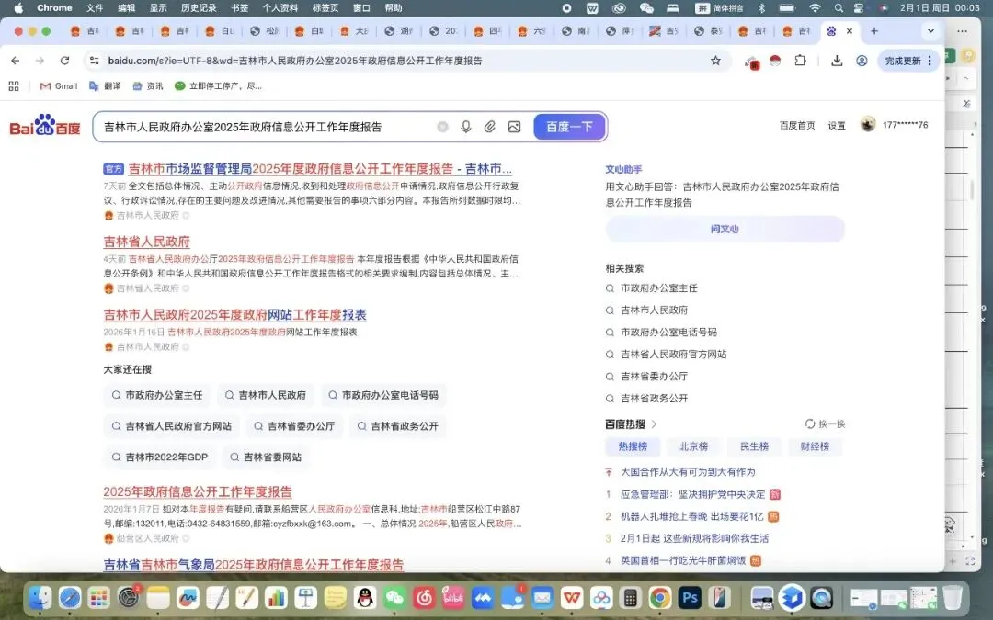The image size is (993, 620).
Task: Open the Chrome apps grid in bookmarks bar
Action: tap(14, 86)
